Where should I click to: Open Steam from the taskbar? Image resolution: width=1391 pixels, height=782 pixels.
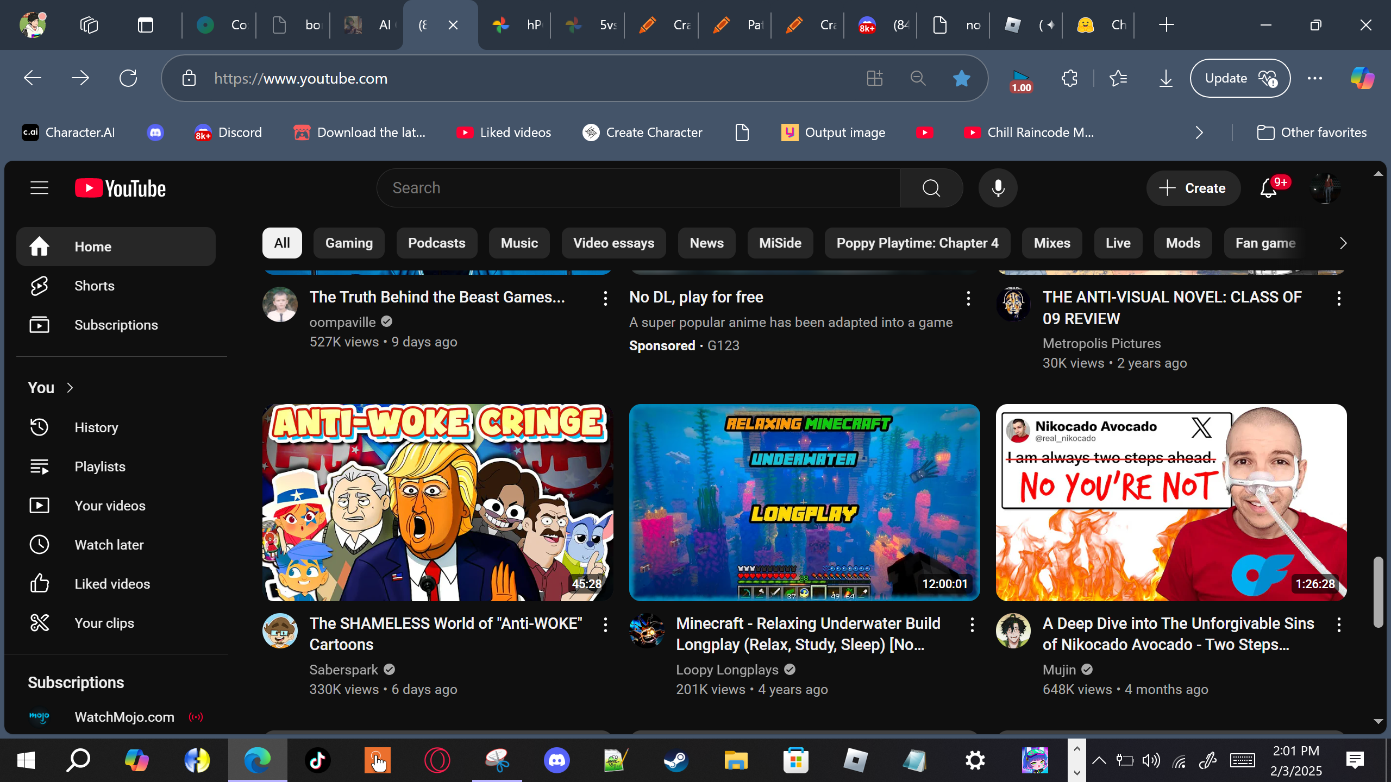676,760
